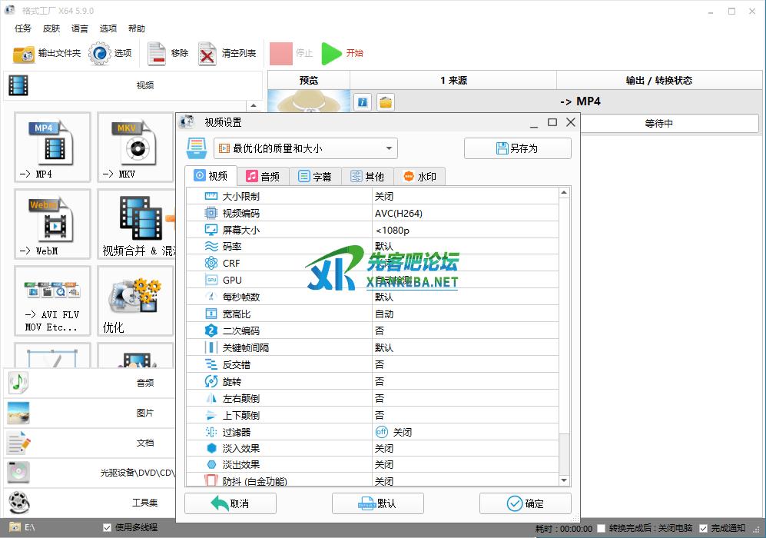Open the quality preset dropdown
Image resolution: width=766 pixels, height=538 pixels.
pyautogui.click(x=305, y=148)
